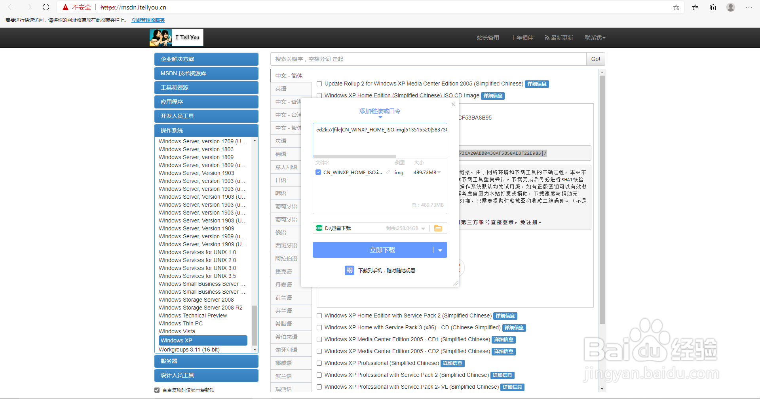Open the 立即管理收藏夹 link
The image size is (760, 399).
click(148, 20)
